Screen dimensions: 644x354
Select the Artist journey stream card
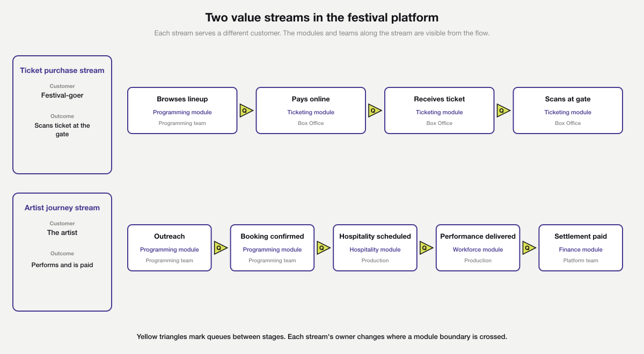62,251
